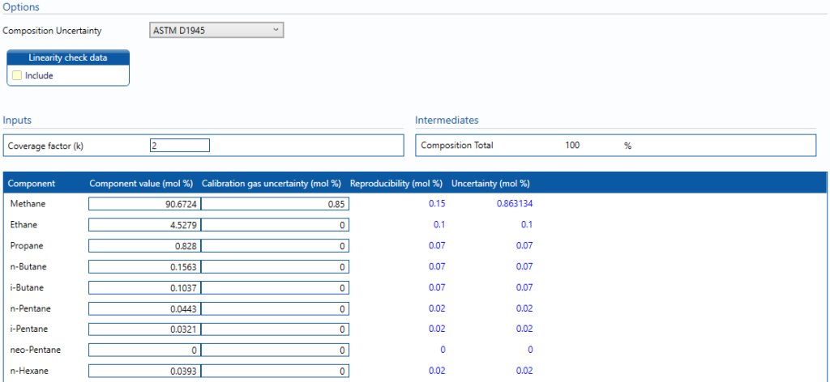Open the Composition Uncertainty dropdown

coord(217,30)
